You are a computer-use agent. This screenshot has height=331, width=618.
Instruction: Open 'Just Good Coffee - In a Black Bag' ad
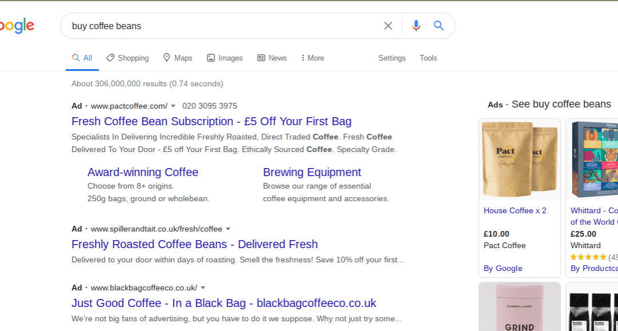coord(224,303)
